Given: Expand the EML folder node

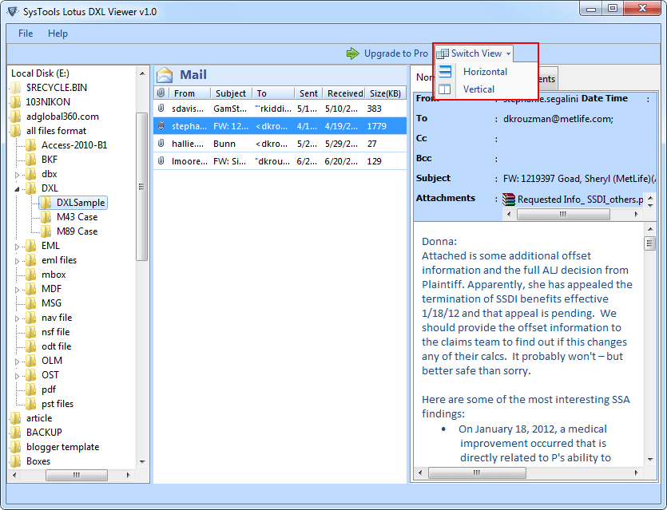Looking at the screenshot, I should coord(17,247).
